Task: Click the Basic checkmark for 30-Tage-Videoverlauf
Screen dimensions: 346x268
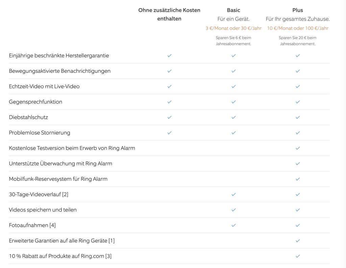Action: point(233,194)
